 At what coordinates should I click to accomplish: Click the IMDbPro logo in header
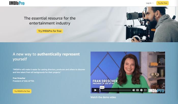(17, 3)
